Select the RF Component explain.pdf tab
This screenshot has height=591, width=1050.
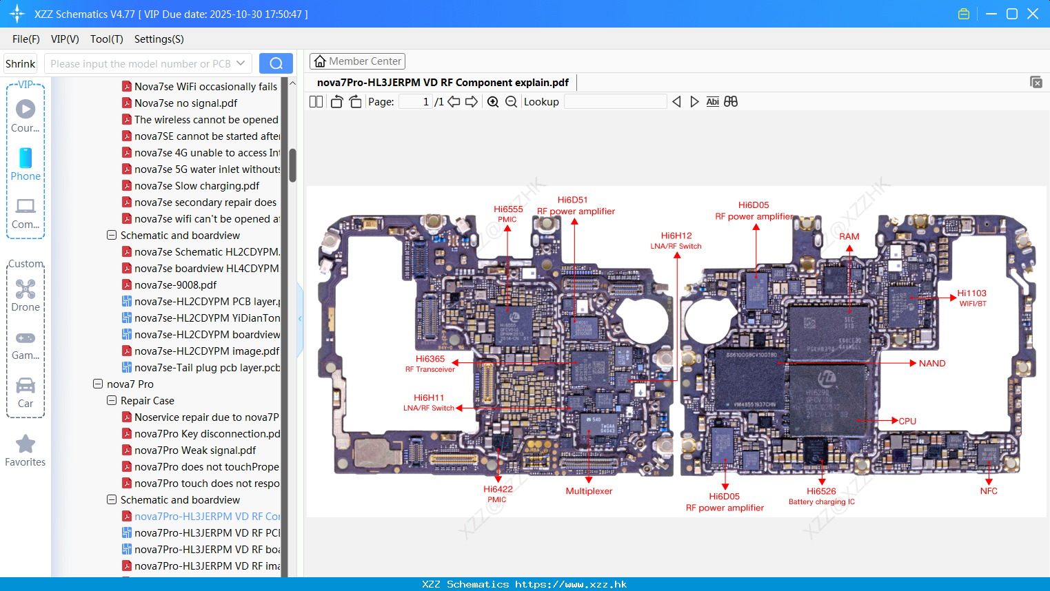443,83
